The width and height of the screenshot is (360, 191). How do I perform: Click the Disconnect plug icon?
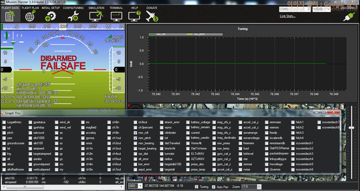(349, 17)
